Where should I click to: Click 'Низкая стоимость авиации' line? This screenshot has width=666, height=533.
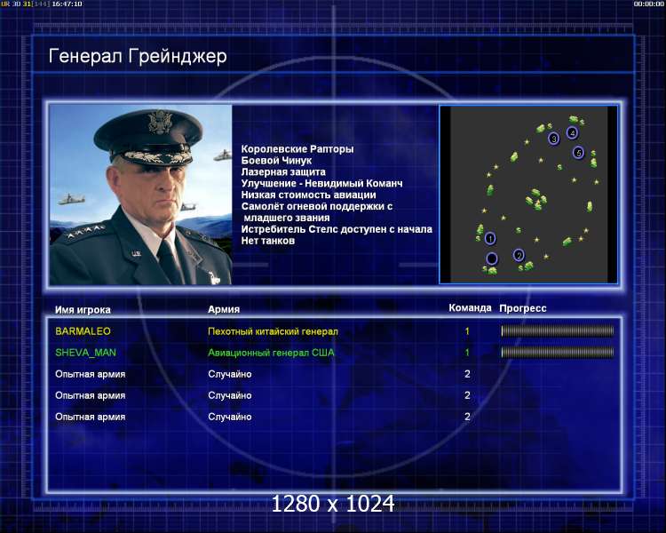tap(309, 195)
